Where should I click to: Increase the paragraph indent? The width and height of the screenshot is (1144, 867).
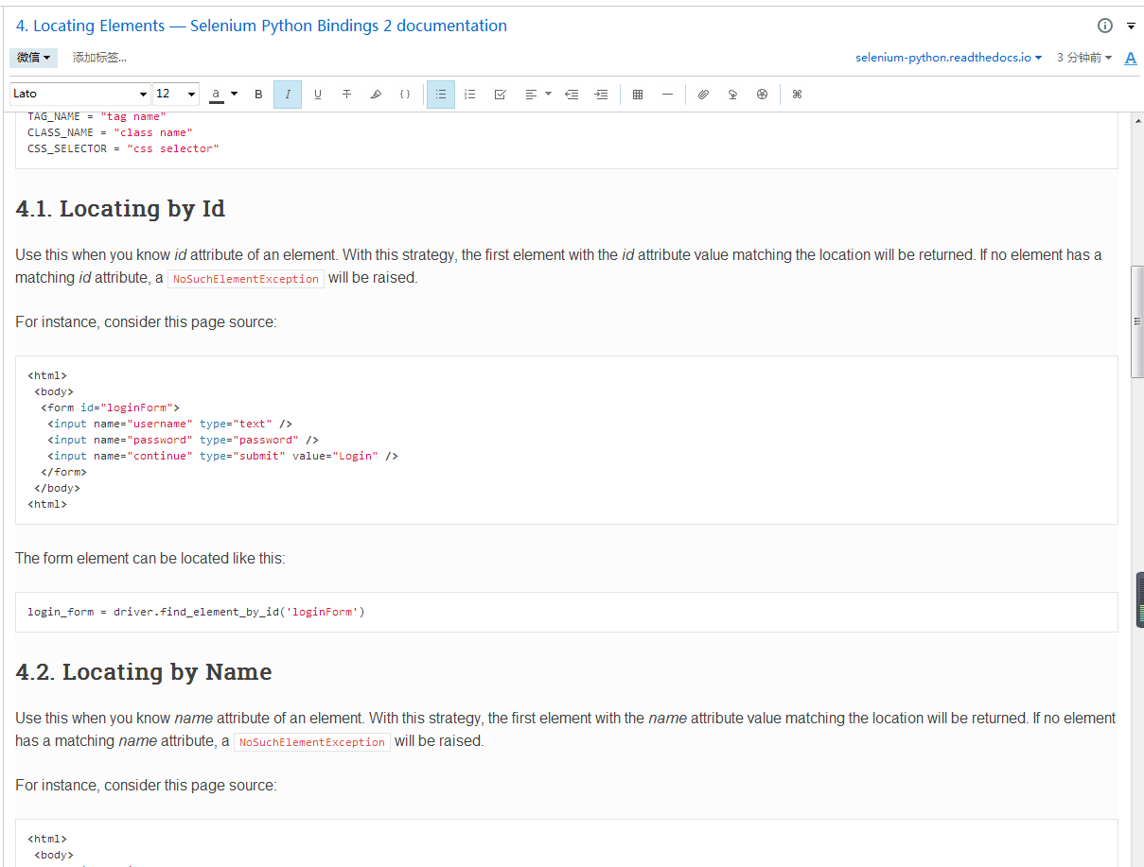pyautogui.click(x=601, y=95)
